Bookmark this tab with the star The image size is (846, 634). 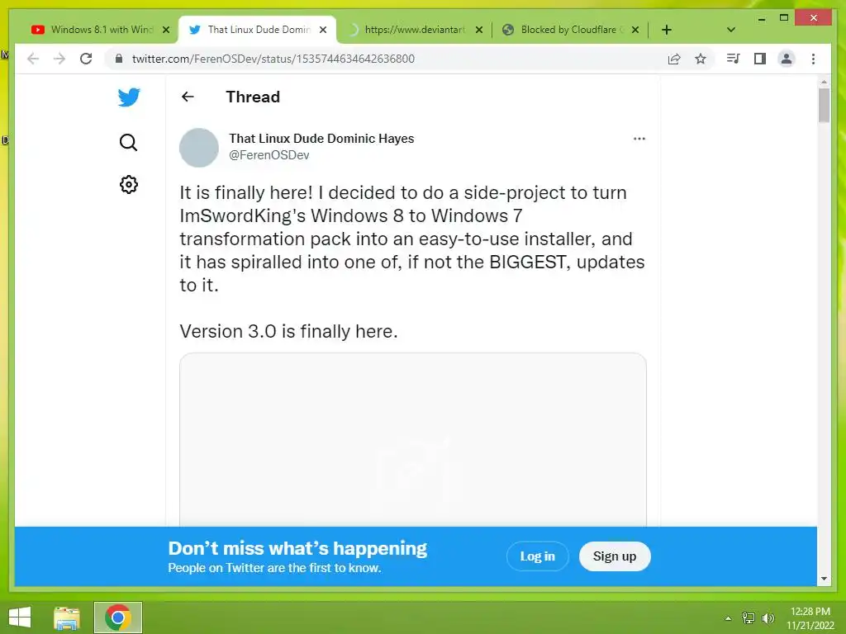click(701, 59)
